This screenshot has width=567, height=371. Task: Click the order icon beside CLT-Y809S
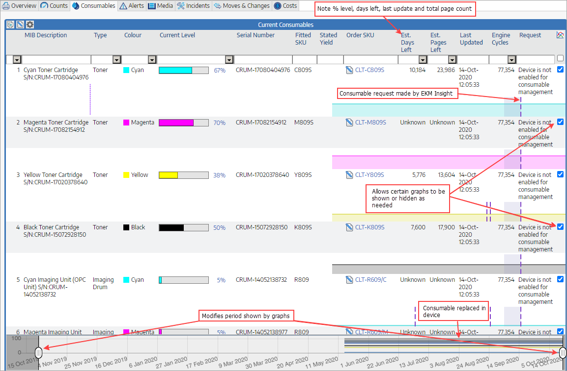[349, 175]
